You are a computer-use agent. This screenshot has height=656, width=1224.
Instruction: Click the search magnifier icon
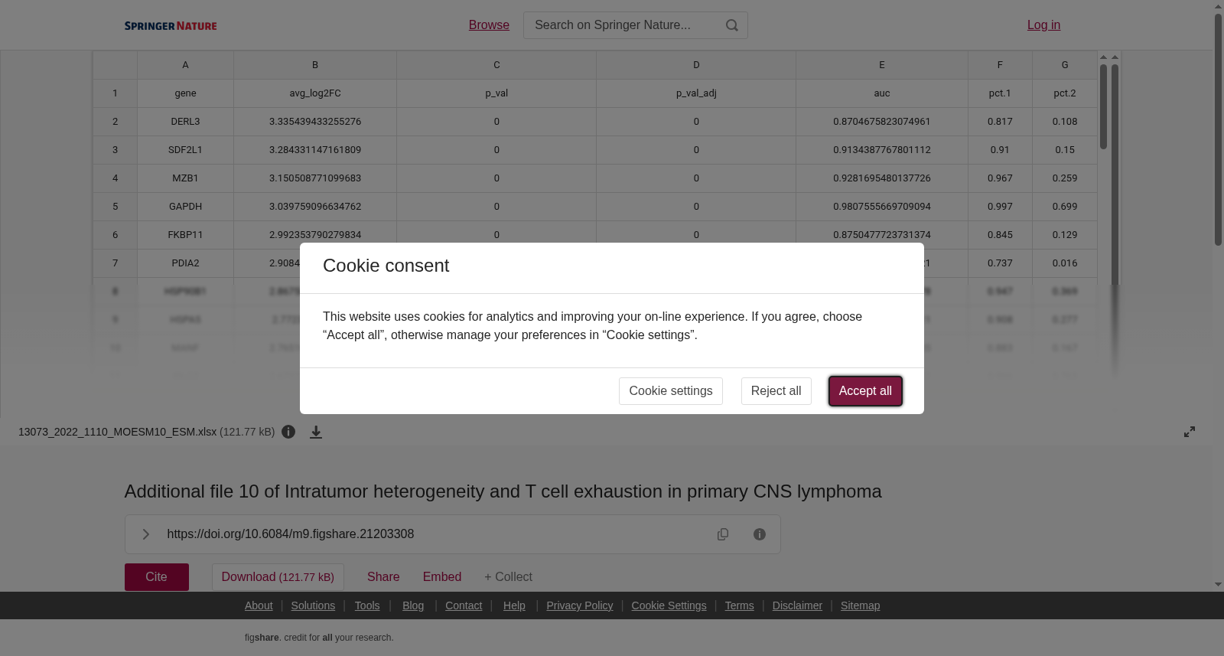click(731, 25)
